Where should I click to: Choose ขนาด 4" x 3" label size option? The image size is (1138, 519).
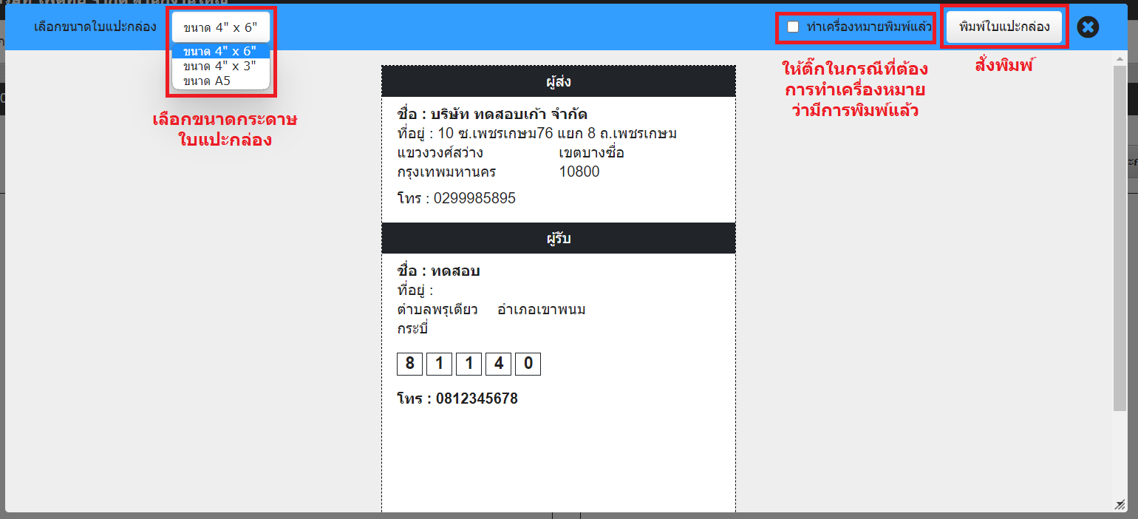click(x=220, y=66)
